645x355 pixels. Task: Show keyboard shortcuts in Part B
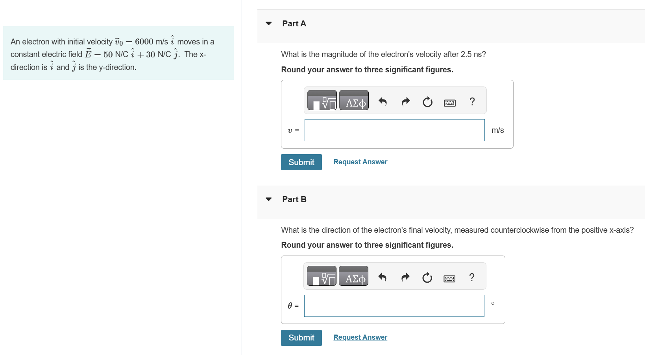(449, 279)
